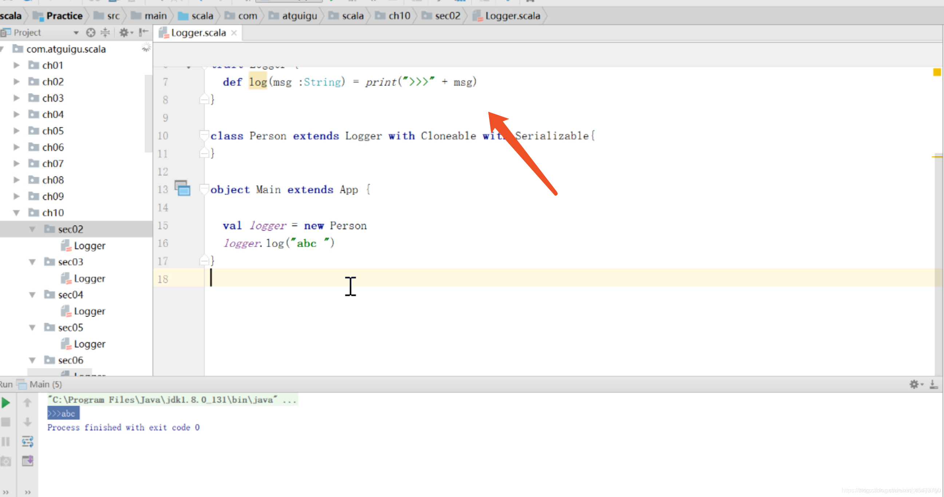
Task: Fold the Main object at line 13
Action: point(204,189)
